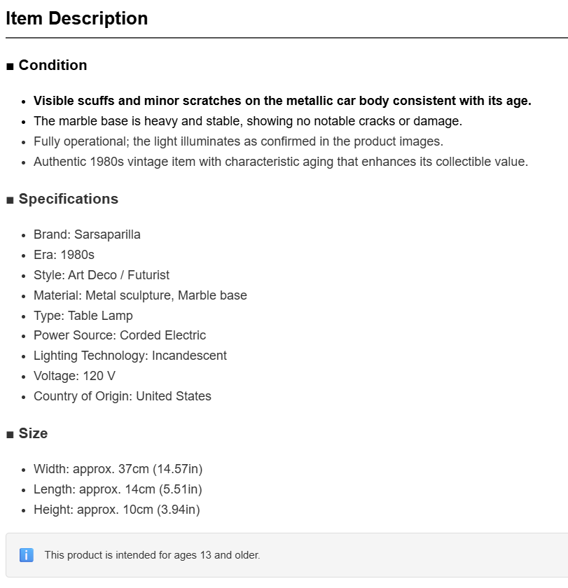
Task: Click the square bullet beside Condition
Action: pos(10,66)
